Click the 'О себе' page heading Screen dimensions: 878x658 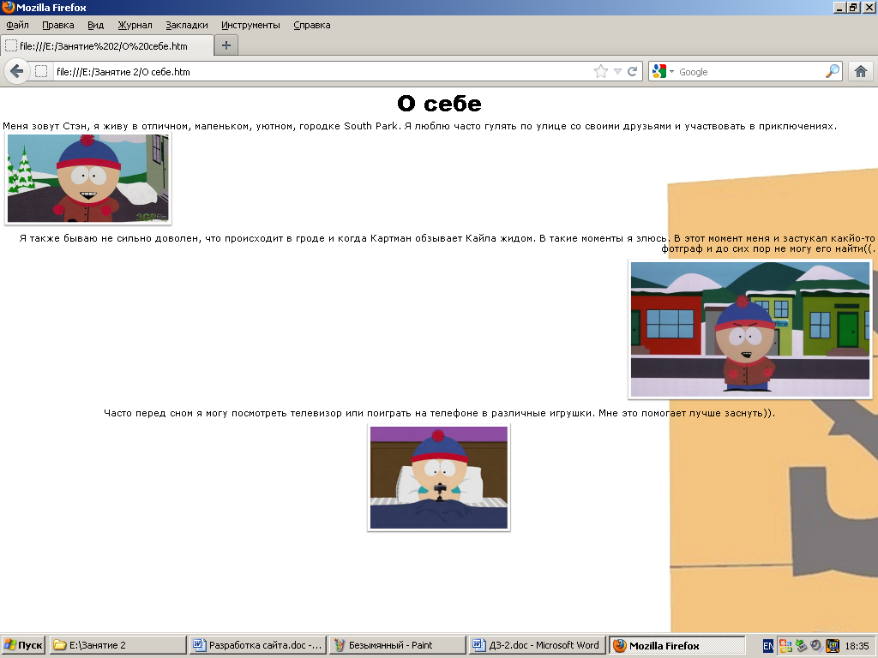439,104
